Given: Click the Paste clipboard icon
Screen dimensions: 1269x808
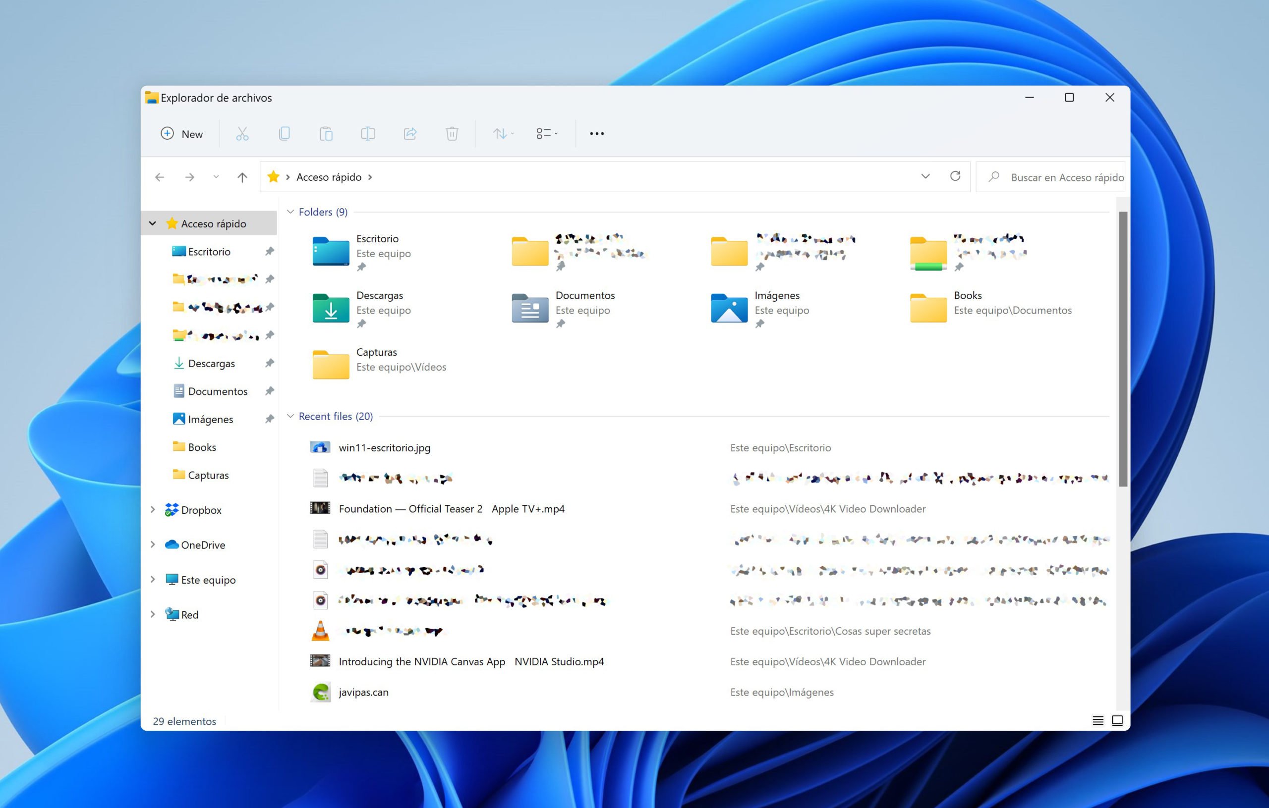Looking at the screenshot, I should click(x=326, y=134).
